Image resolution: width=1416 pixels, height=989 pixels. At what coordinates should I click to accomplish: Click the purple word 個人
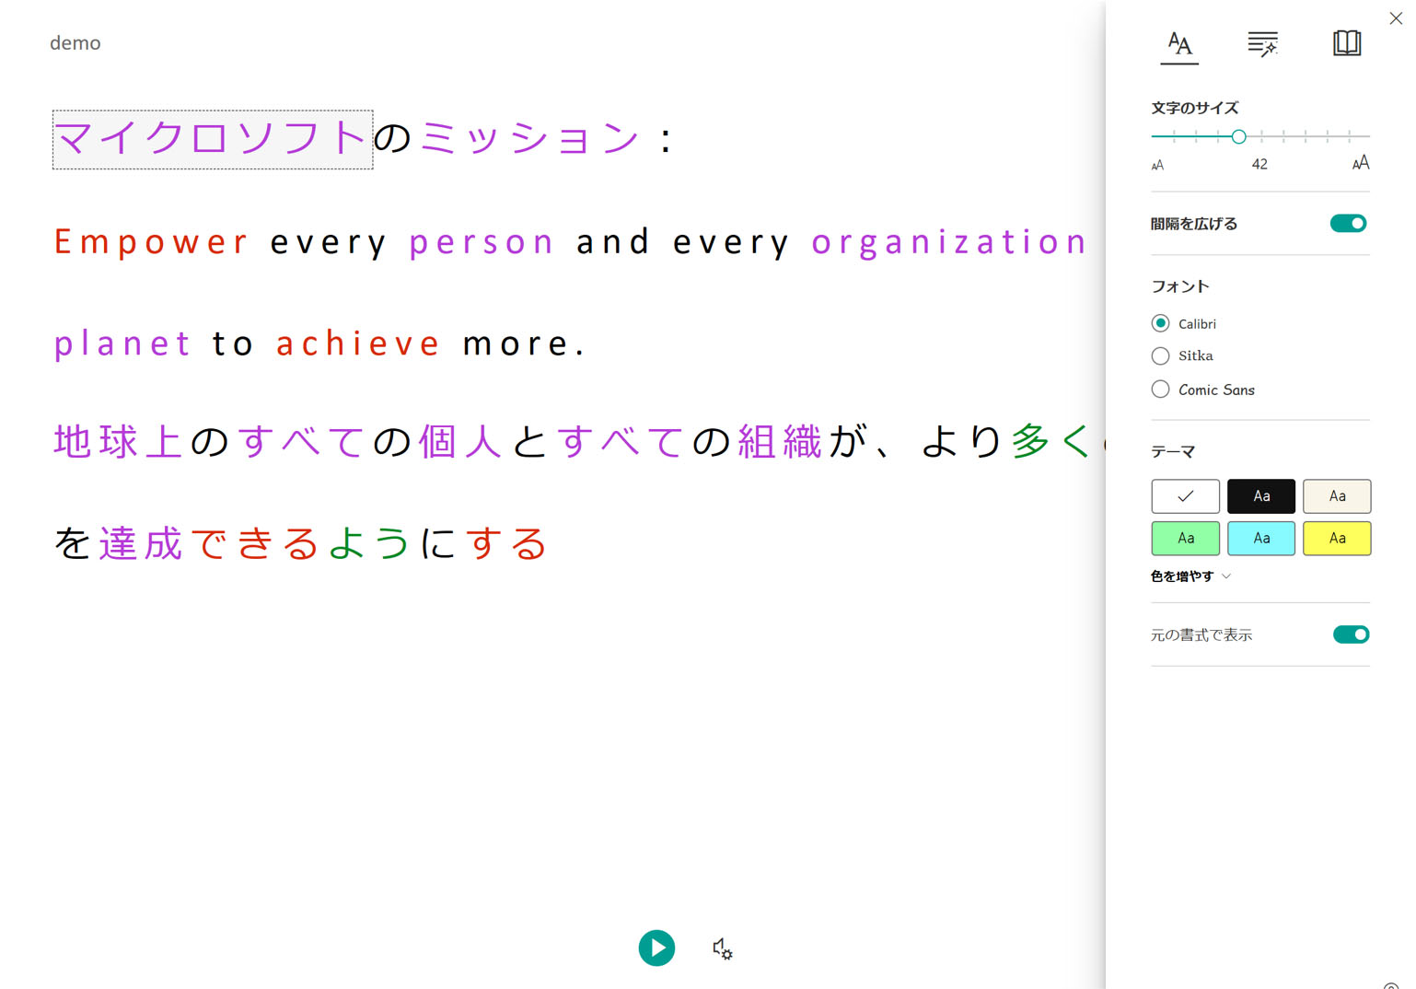(459, 441)
